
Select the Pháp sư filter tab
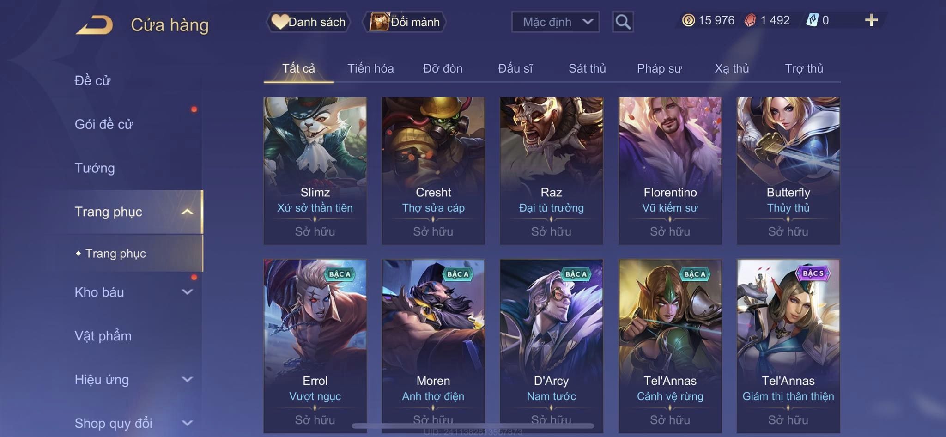click(659, 68)
